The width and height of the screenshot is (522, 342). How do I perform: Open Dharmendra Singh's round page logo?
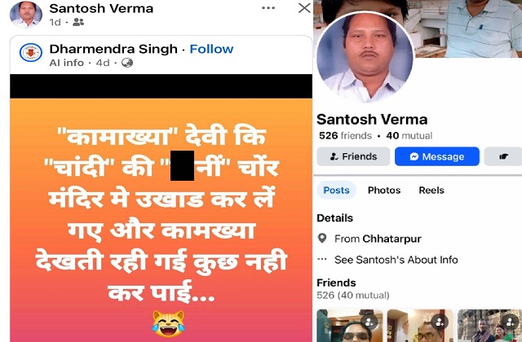(x=31, y=52)
